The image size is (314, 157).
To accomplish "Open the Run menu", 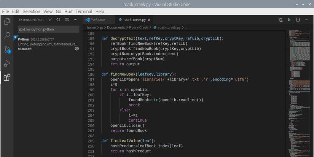I will point(68,12).
